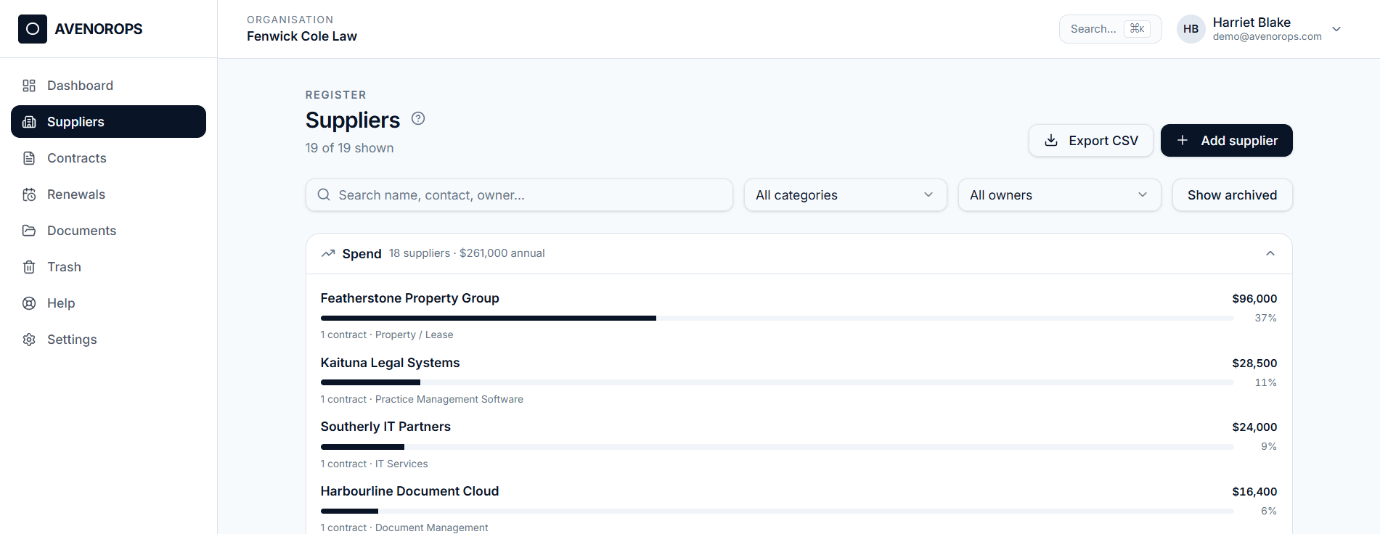The height and width of the screenshot is (534, 1380).
Task: Click the 11% share label
Action: [1266, 382]
